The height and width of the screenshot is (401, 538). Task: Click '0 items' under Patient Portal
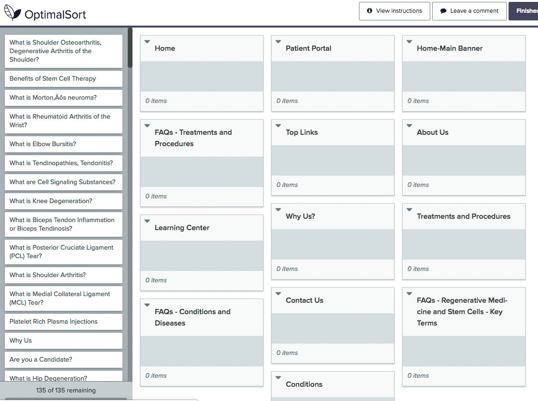287,101
